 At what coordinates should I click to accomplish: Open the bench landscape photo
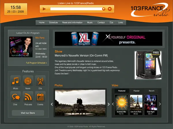point(80,103)
